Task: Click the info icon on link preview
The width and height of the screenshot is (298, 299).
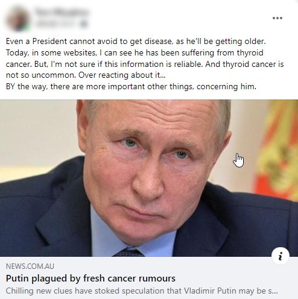Action: pos(281,256)
